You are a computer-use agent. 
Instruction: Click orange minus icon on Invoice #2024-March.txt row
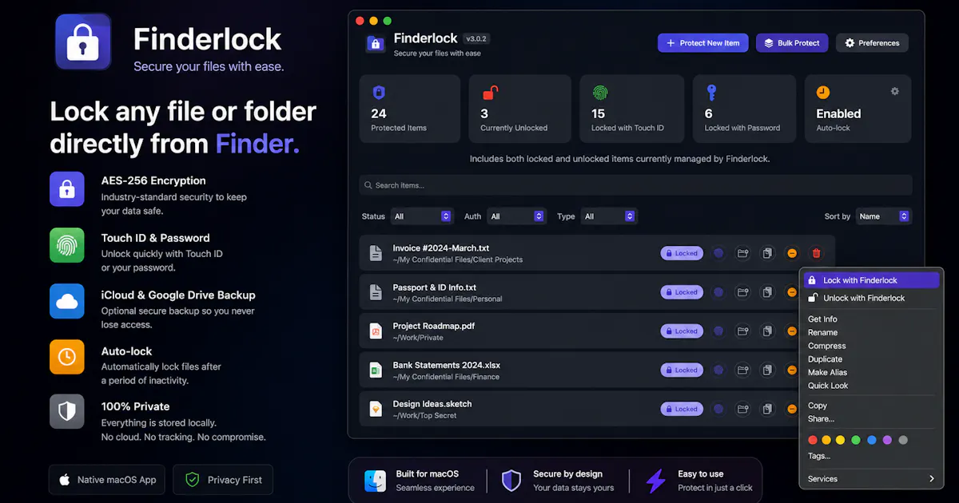(x=791, y=253)
